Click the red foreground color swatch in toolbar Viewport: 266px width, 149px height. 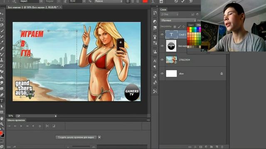[x=1, y=133]
